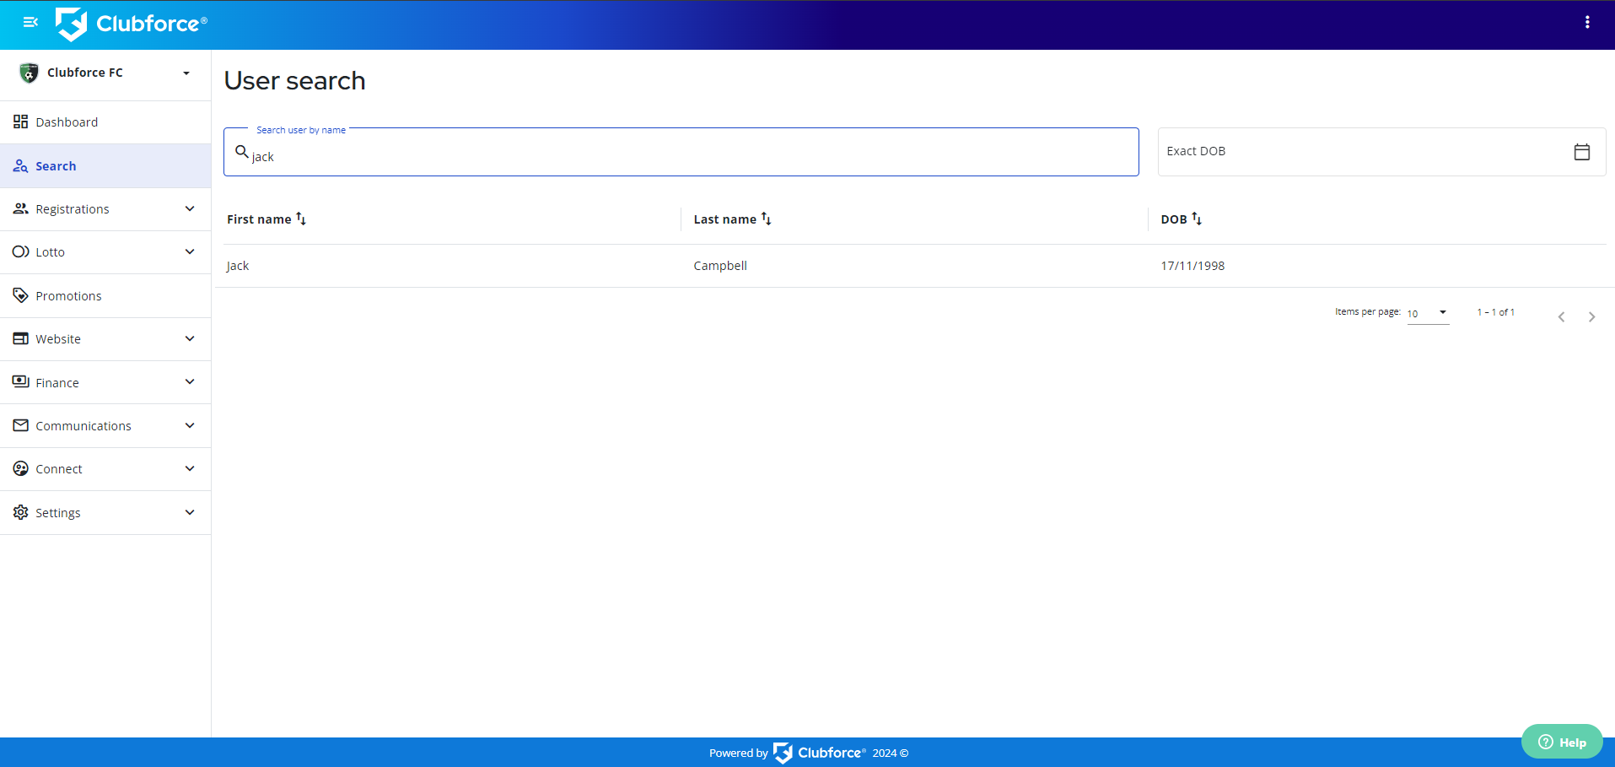Expand the Settings chevron
The image size is (1615, 767).
coord(190,512)
